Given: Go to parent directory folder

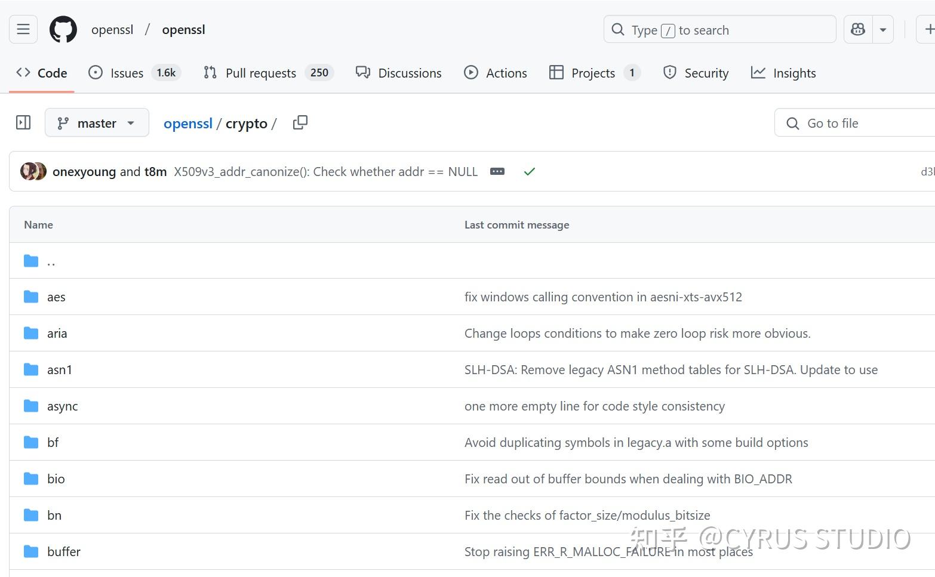Looking at the screenshot, I should [51, 261].
